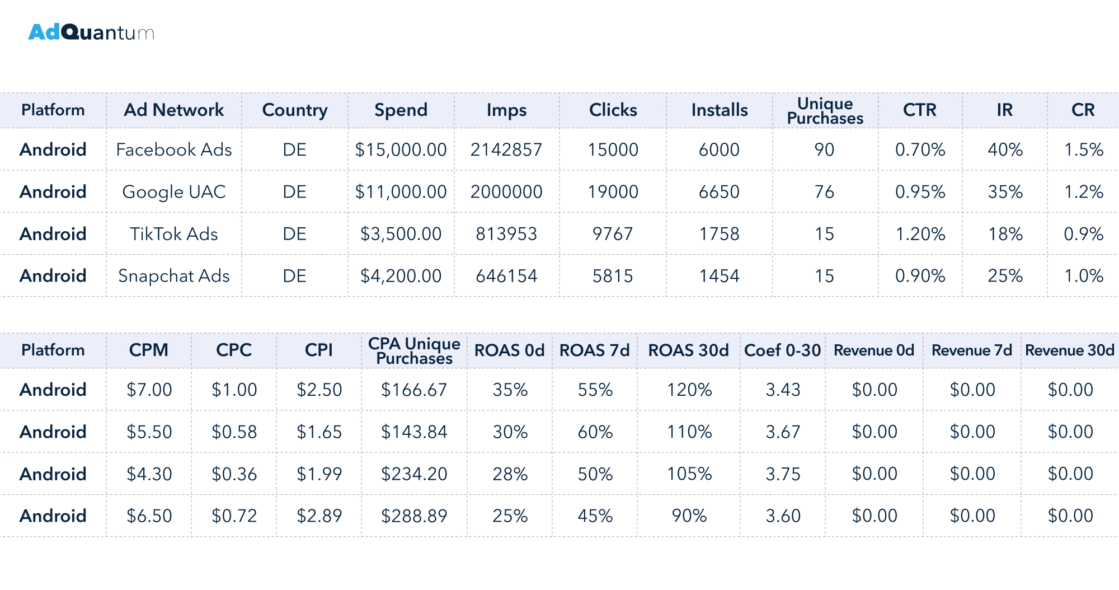The width and height of the screenshot is (1119, 590).
Task: Select the $7.00 CPM value
Action: point(149,390)
